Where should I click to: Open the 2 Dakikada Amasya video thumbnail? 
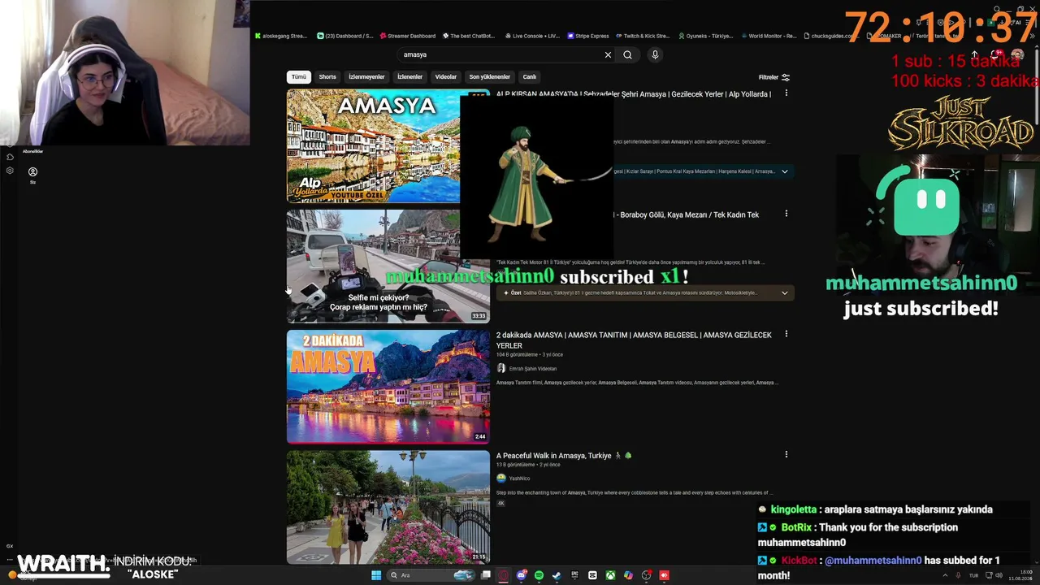point(388,387)
